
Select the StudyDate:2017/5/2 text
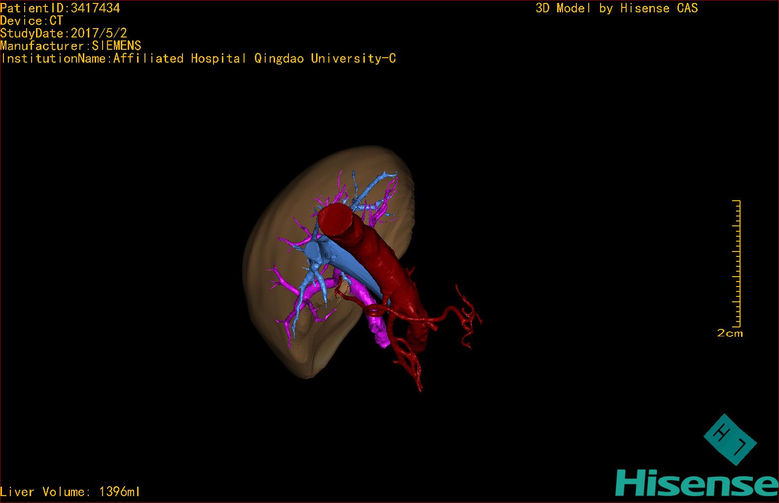tap(64, 33)
